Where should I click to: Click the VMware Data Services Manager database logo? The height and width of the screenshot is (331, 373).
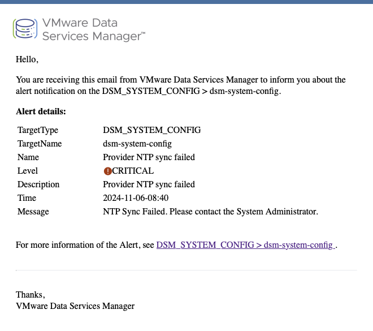tap(25, 29)
